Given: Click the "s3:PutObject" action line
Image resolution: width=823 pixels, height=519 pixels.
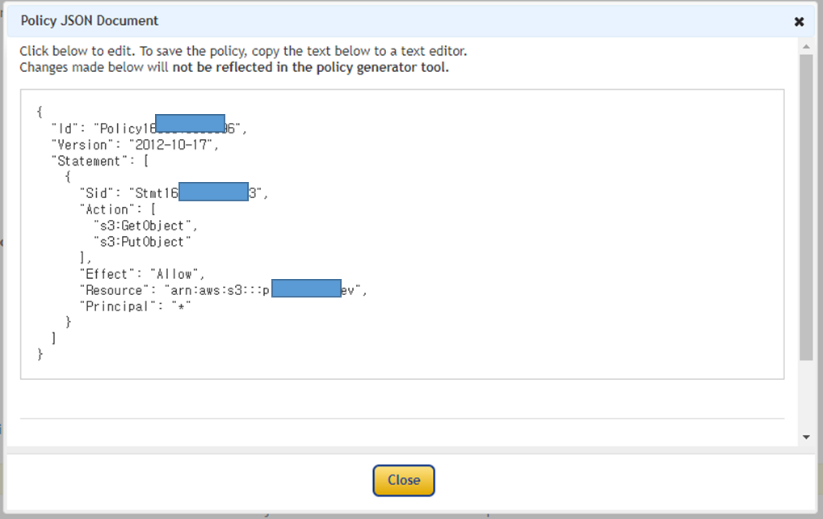Looking at the screenshot, I should 142,243.
